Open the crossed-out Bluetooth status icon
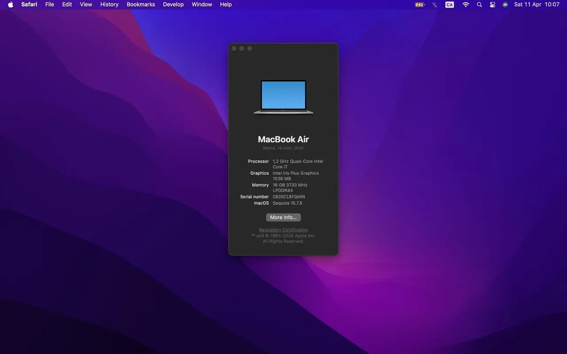The width and height of the screenshot is (567, 354). (x=435, y=4)
